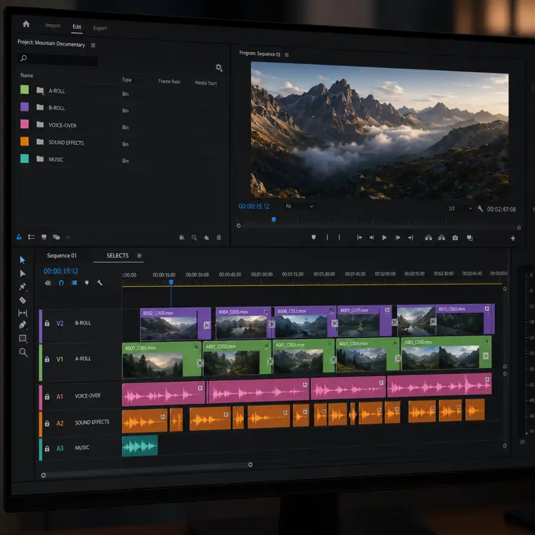Sort by the Frame Rate column header
Viewport: 535px width, 535px height.
[169, 81]
